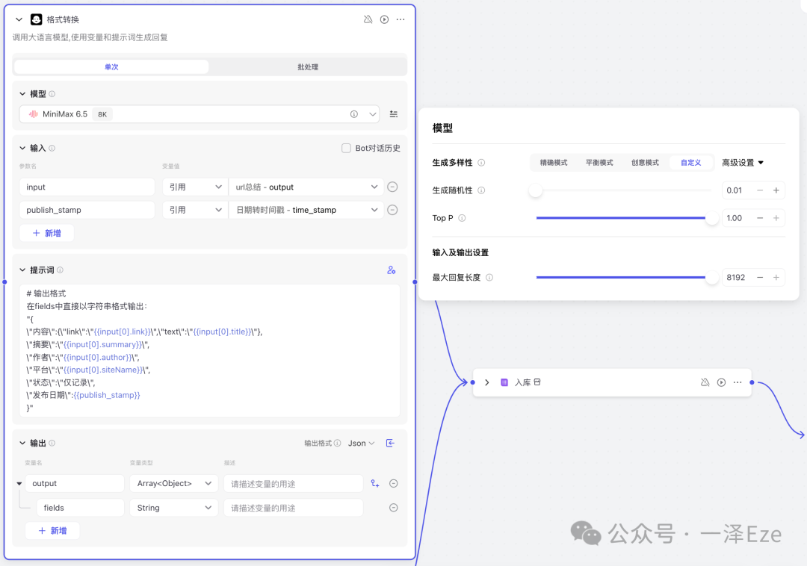
Task: Click the info icon inside model selector
Action: 354,114
